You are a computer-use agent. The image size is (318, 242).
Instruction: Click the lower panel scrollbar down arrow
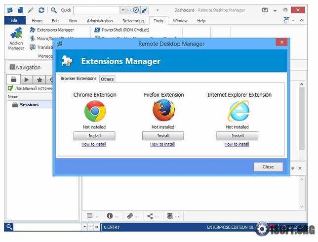click(302, 207)
